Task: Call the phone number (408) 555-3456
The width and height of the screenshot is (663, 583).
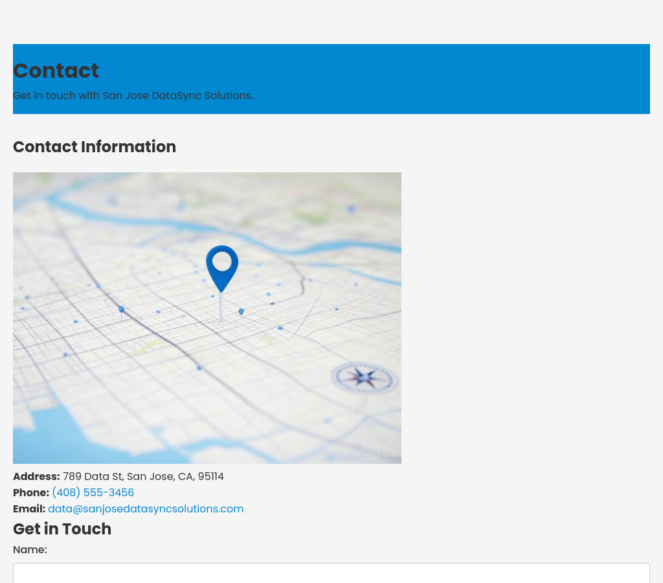Action: click(x=93, y=493)
